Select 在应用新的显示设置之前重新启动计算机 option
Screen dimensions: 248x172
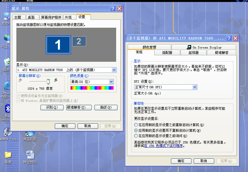click(x=136, y=125)
